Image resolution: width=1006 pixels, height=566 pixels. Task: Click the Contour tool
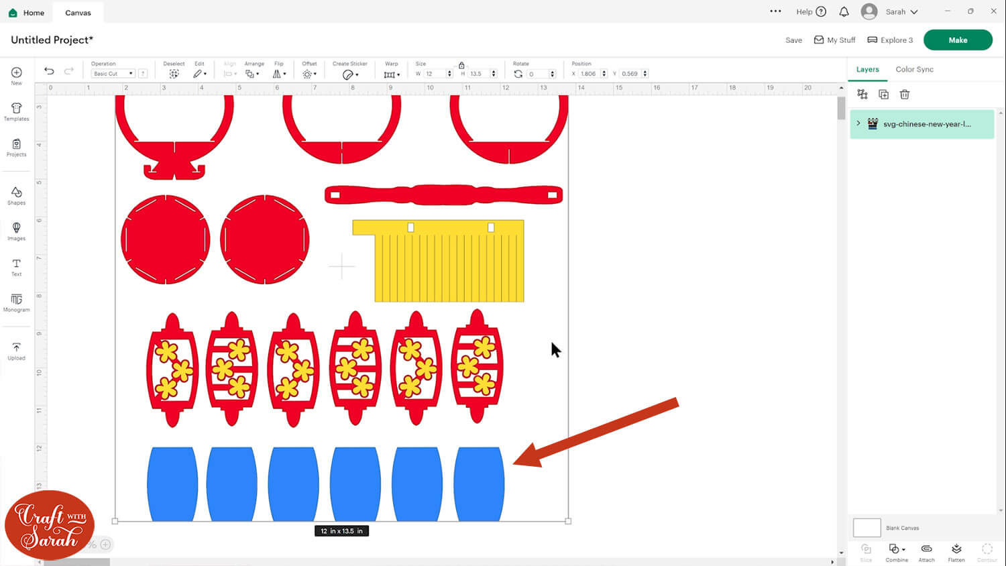[987, 553]
